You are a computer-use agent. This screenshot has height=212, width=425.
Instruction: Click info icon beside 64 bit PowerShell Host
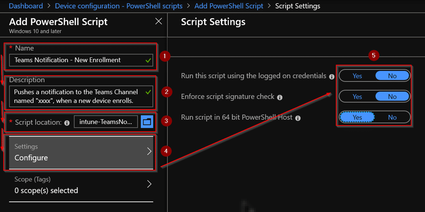point(298,118)
